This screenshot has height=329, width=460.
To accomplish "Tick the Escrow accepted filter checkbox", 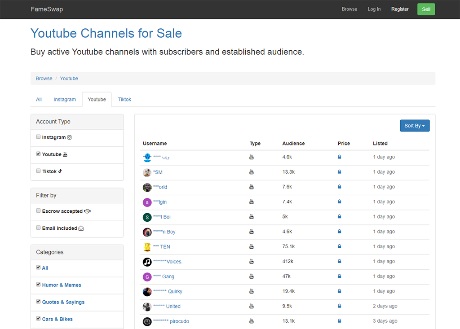I will coord(38,211).
